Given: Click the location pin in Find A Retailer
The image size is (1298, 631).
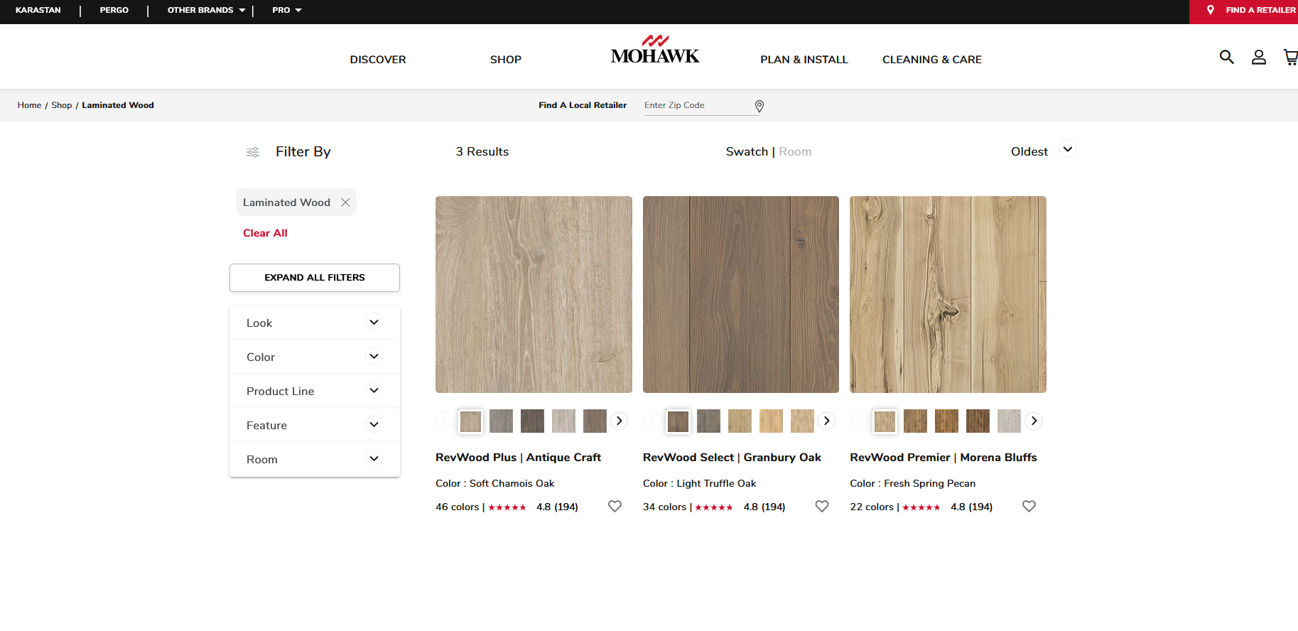Looking at the screenshot, I should (1211, 10).
